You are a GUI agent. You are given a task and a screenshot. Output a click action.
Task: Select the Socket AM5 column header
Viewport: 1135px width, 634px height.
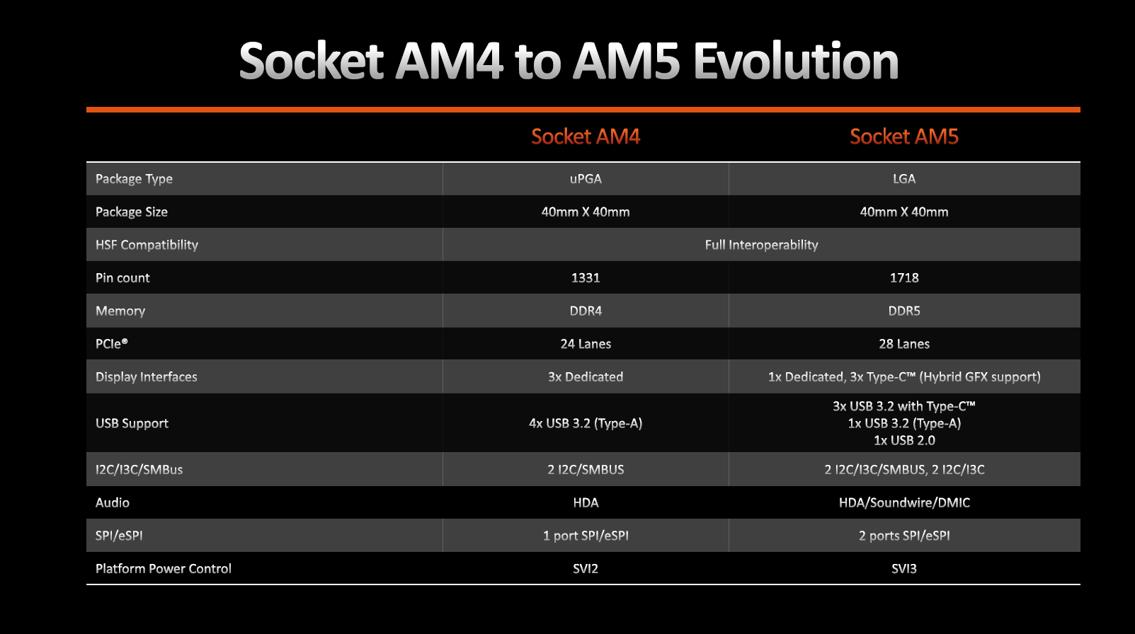click(x=903, y=137)
